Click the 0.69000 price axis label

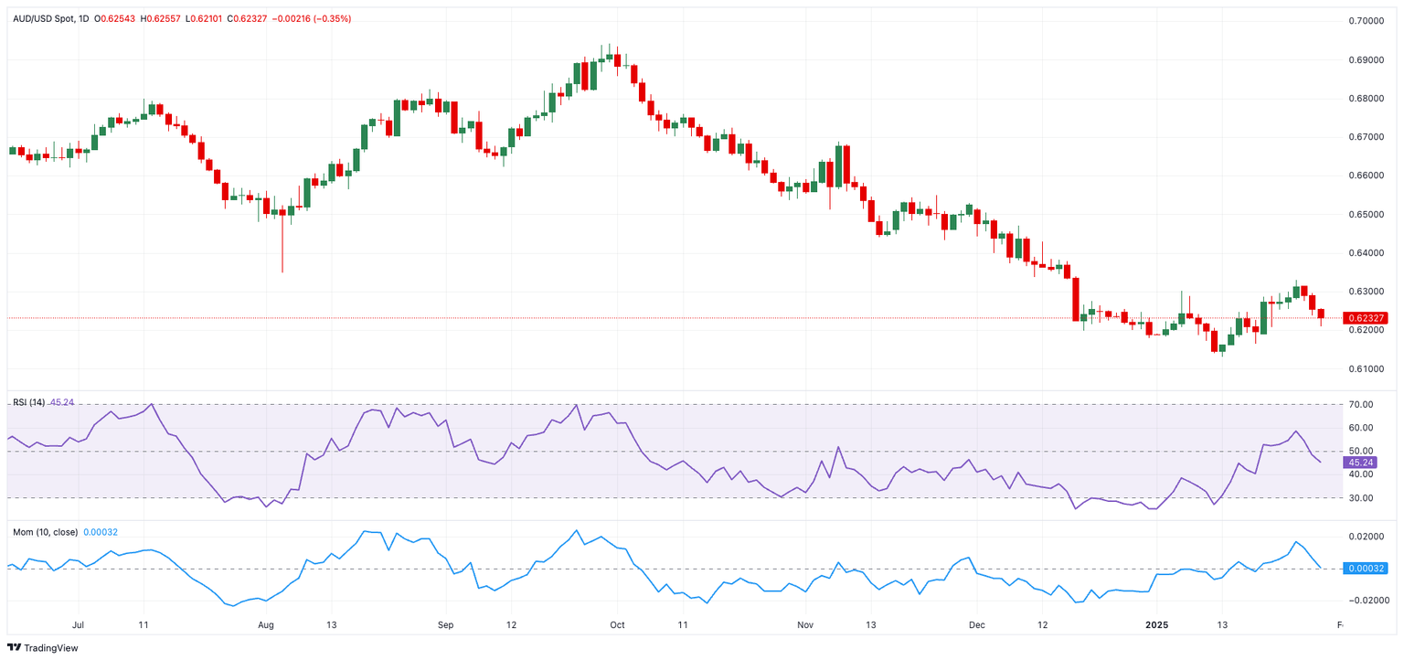tap(1366, 60)
